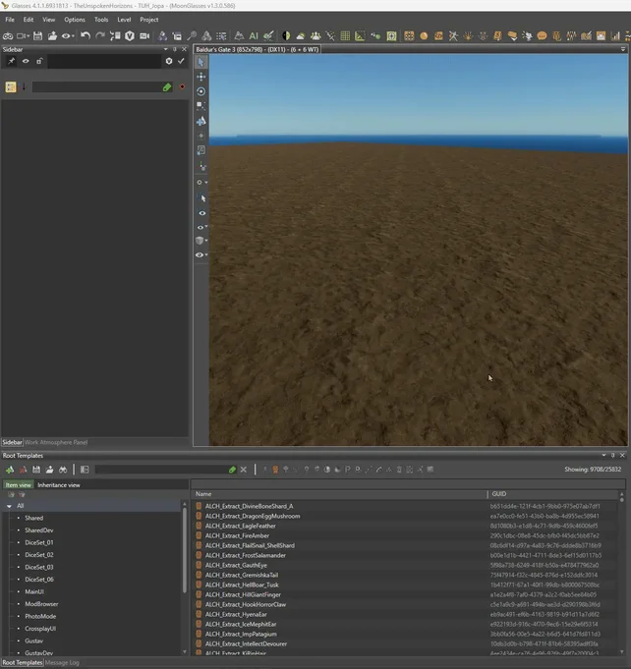631x669 pixels.
Task: Click add new root template green icon
Action: (10, 470)
